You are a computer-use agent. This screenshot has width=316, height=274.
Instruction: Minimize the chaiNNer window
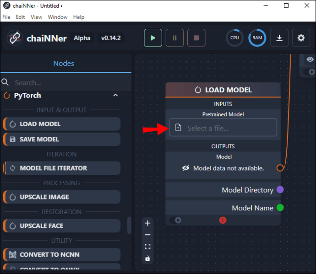click(x=266, y=5)
